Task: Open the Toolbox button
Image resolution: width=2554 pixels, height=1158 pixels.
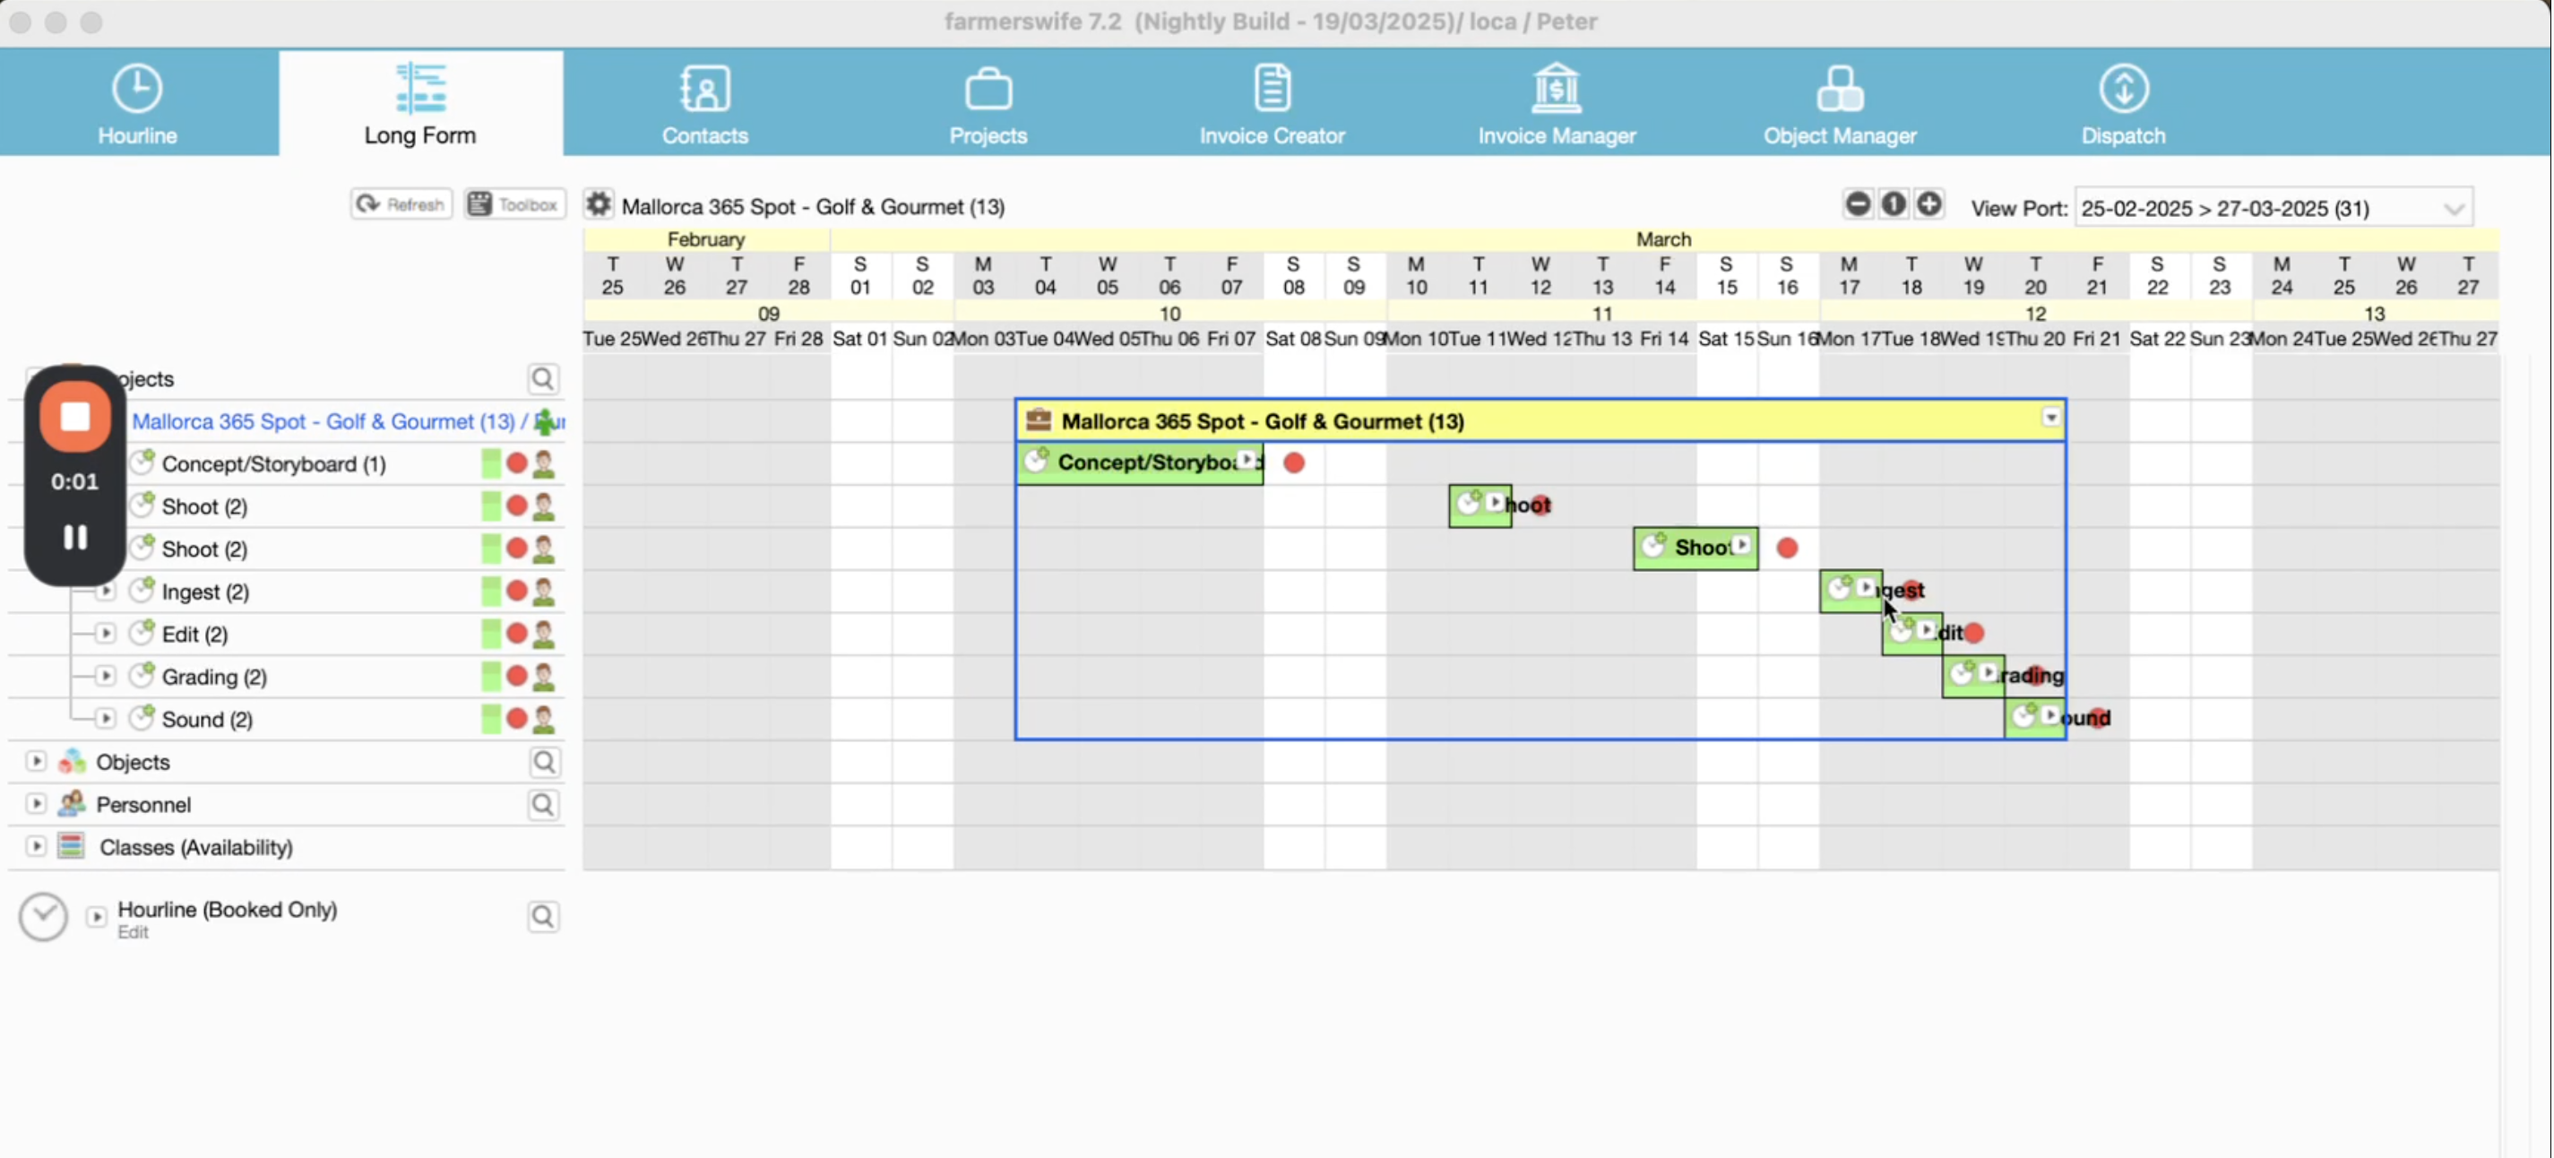Action: click(513, 204)
